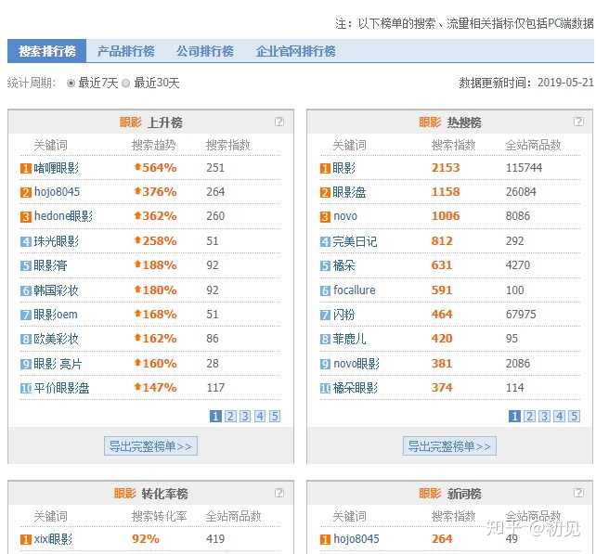Open keyword 闪粉
596x554 pixels.
point(344,315)
